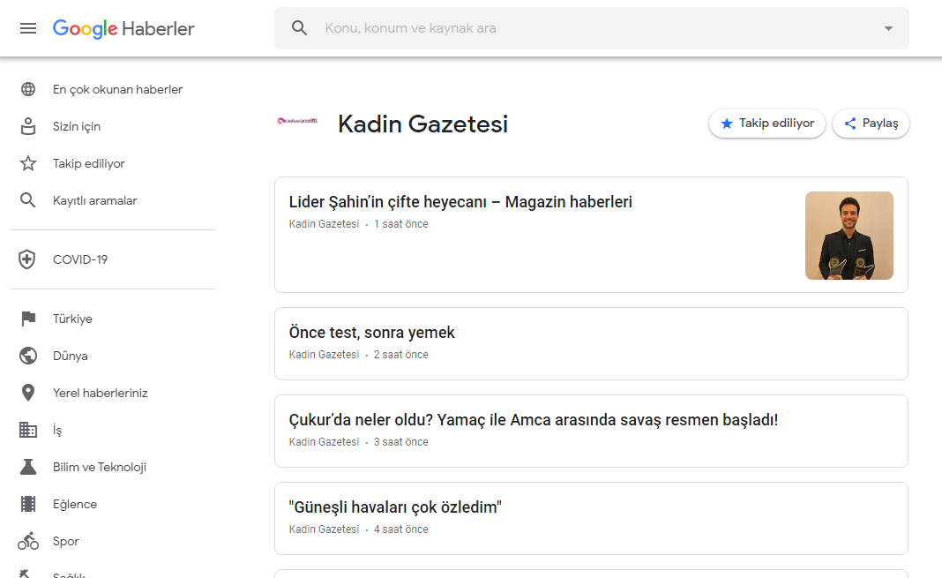The image size is (942, 578).
Task: Click the globe icon for top stories
Action: (x=28, y=89)
